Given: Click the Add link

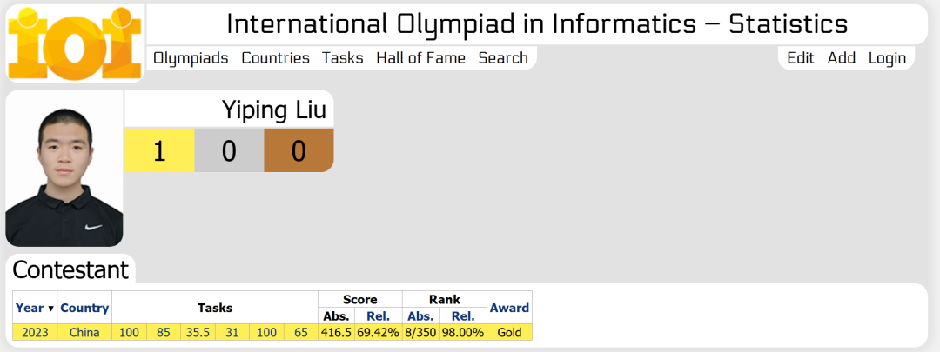Looking at the screenshot, I should click(x=841, y=58).
